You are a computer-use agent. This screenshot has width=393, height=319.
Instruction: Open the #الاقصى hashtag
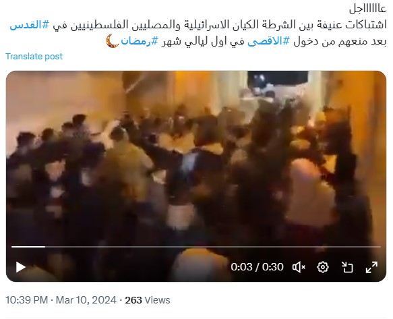[269, 41]
